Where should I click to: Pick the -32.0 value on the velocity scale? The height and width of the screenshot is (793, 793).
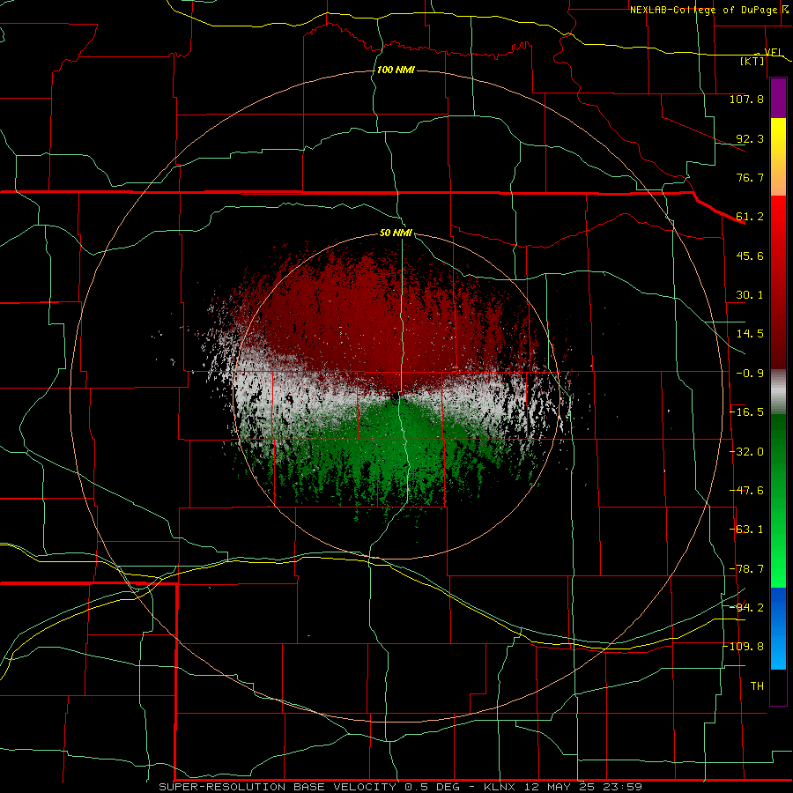pyautogui.click(x=746, y=452)
